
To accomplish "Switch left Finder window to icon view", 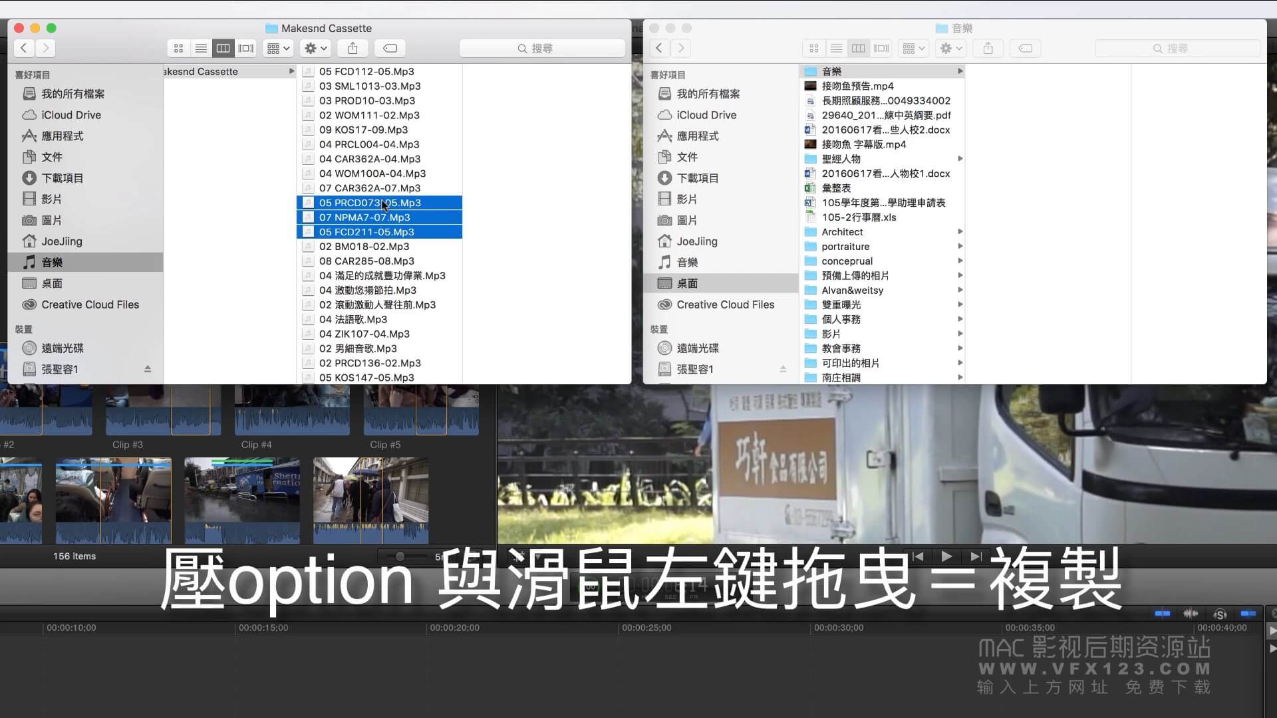I will [x=178, y=48].
